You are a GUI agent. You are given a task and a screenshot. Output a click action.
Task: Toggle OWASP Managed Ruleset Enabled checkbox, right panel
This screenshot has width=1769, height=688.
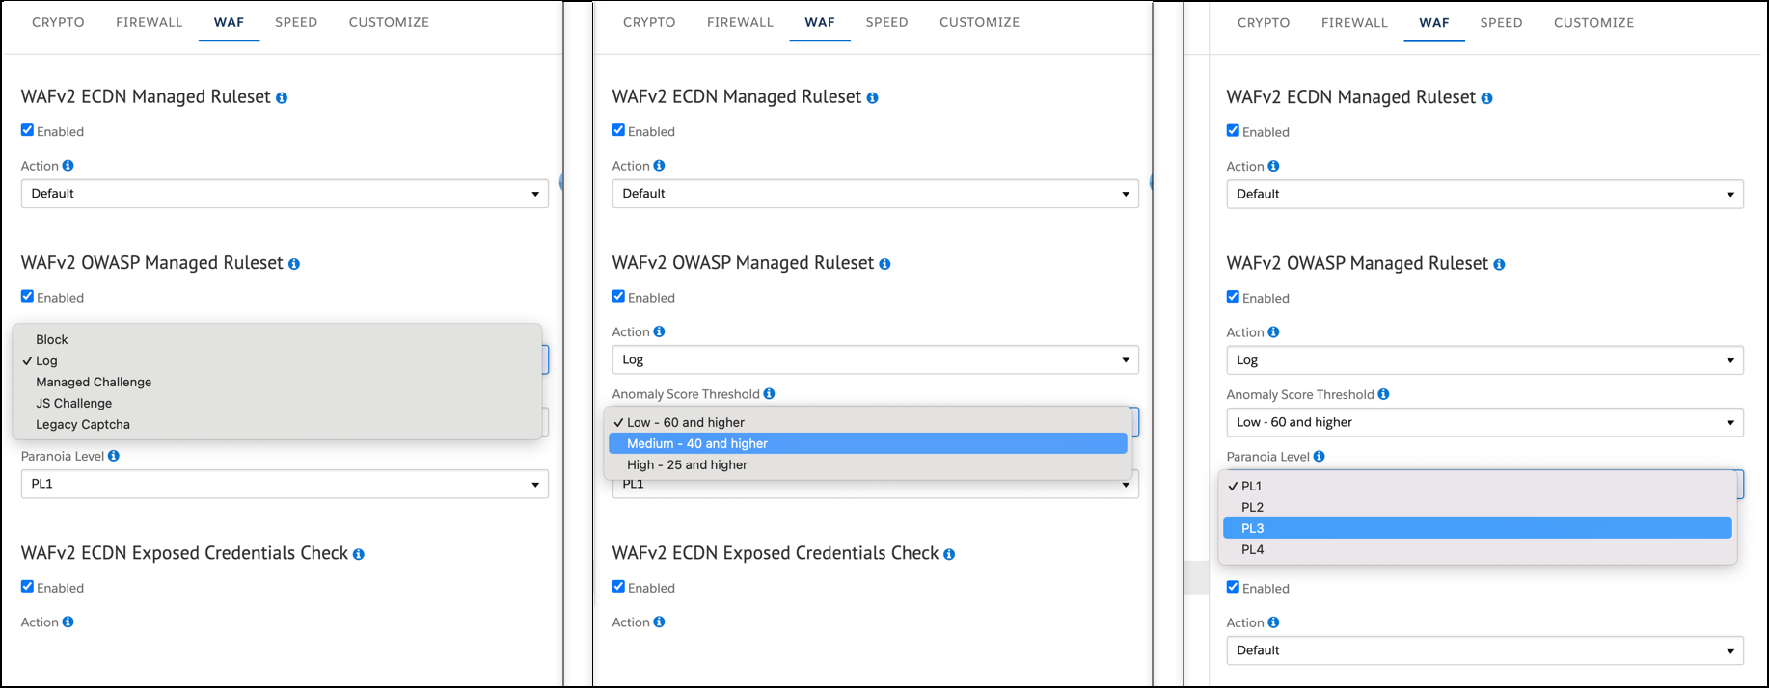pos(1233,297)
